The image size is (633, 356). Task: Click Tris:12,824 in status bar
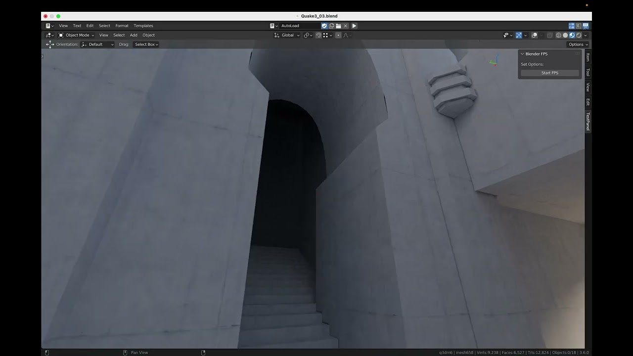(x=538, y=353)
